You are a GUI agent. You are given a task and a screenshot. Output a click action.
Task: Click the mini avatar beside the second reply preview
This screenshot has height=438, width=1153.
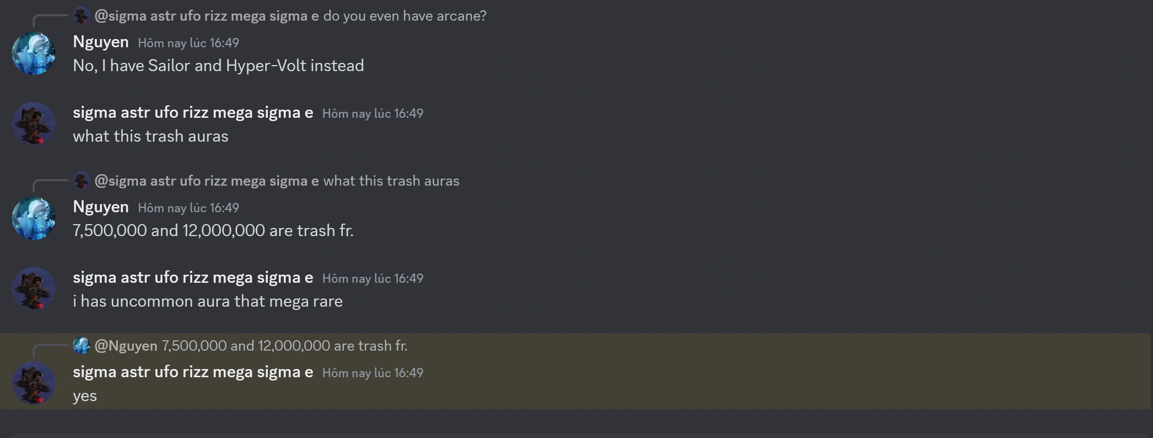(82, 181)
